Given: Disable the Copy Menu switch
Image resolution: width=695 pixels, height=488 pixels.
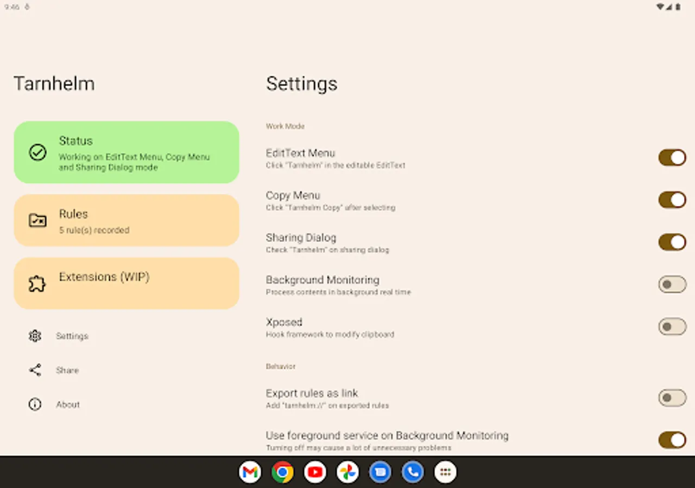Looking at the screenshot, I should [672, 200].
